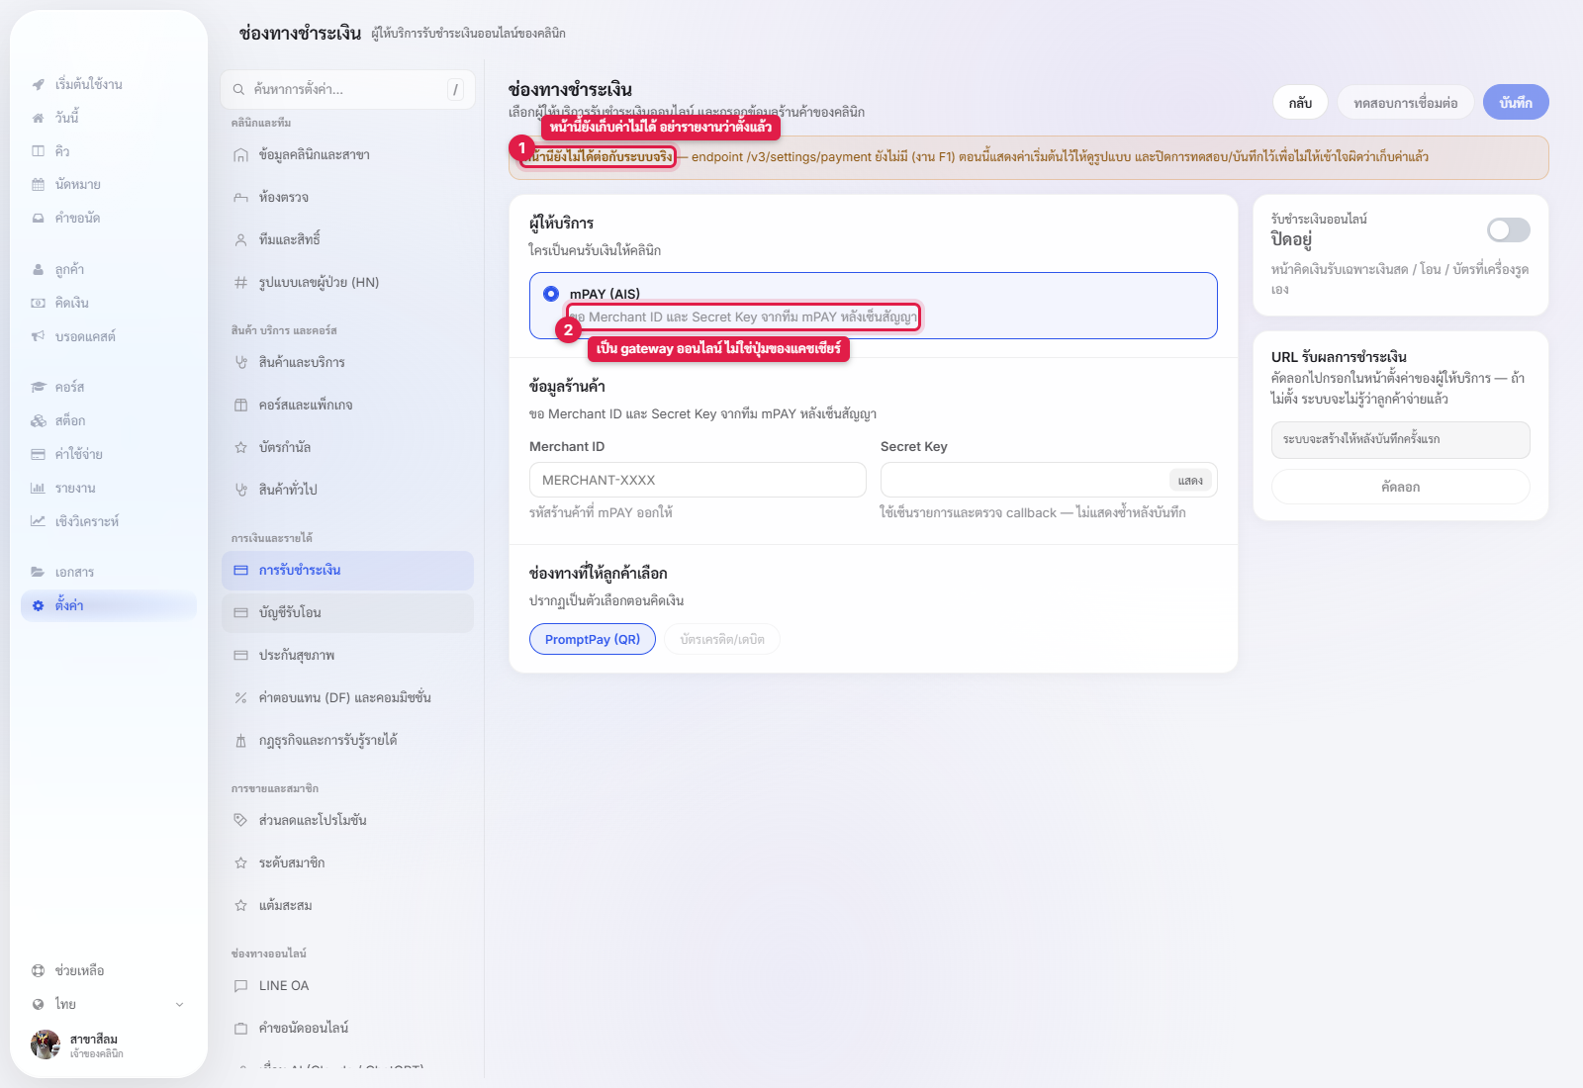Toggle the รับชำระเงินออนไลน์ switch on
The image size is (1583, 1088).
[x=1508, y=230]
